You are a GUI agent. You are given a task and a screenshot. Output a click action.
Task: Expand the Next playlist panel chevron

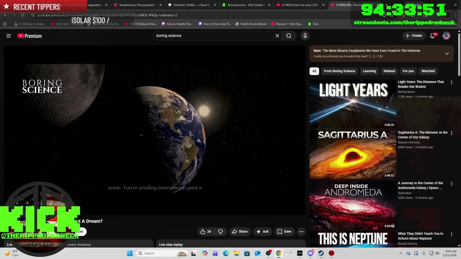coord(447,54)
